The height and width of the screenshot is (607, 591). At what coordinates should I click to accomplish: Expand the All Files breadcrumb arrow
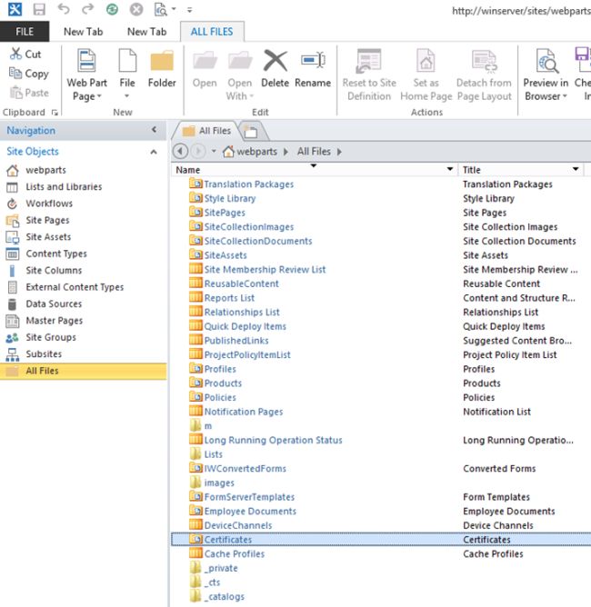[x=339, y=152]
